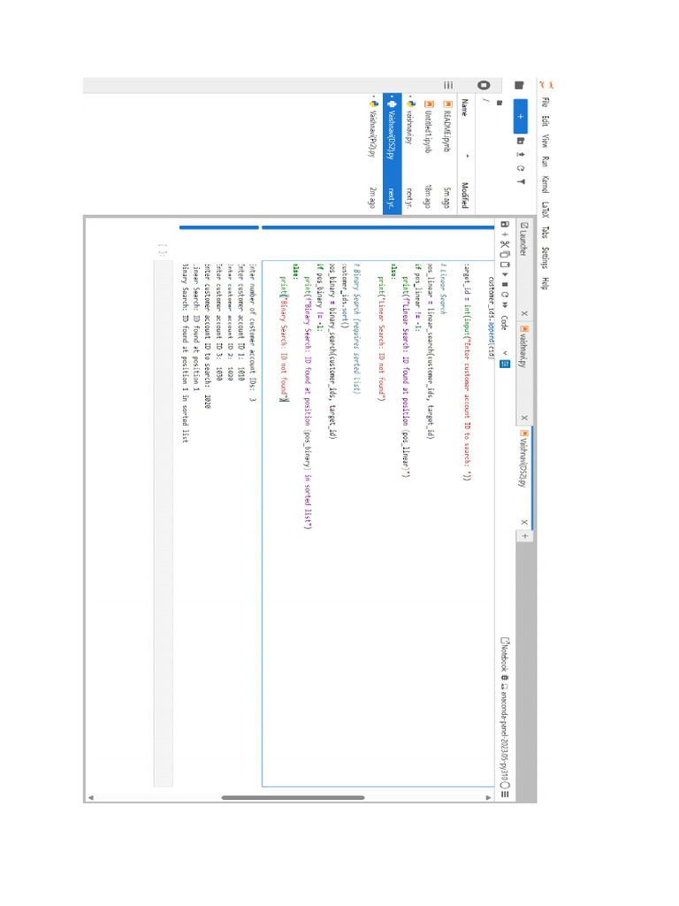Select README.ipynb in file list

tap(446, 154)
